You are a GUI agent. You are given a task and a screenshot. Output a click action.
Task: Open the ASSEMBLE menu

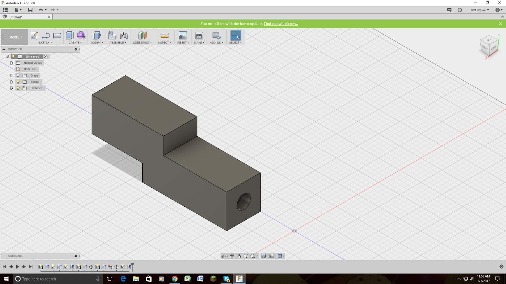[118, 43]
